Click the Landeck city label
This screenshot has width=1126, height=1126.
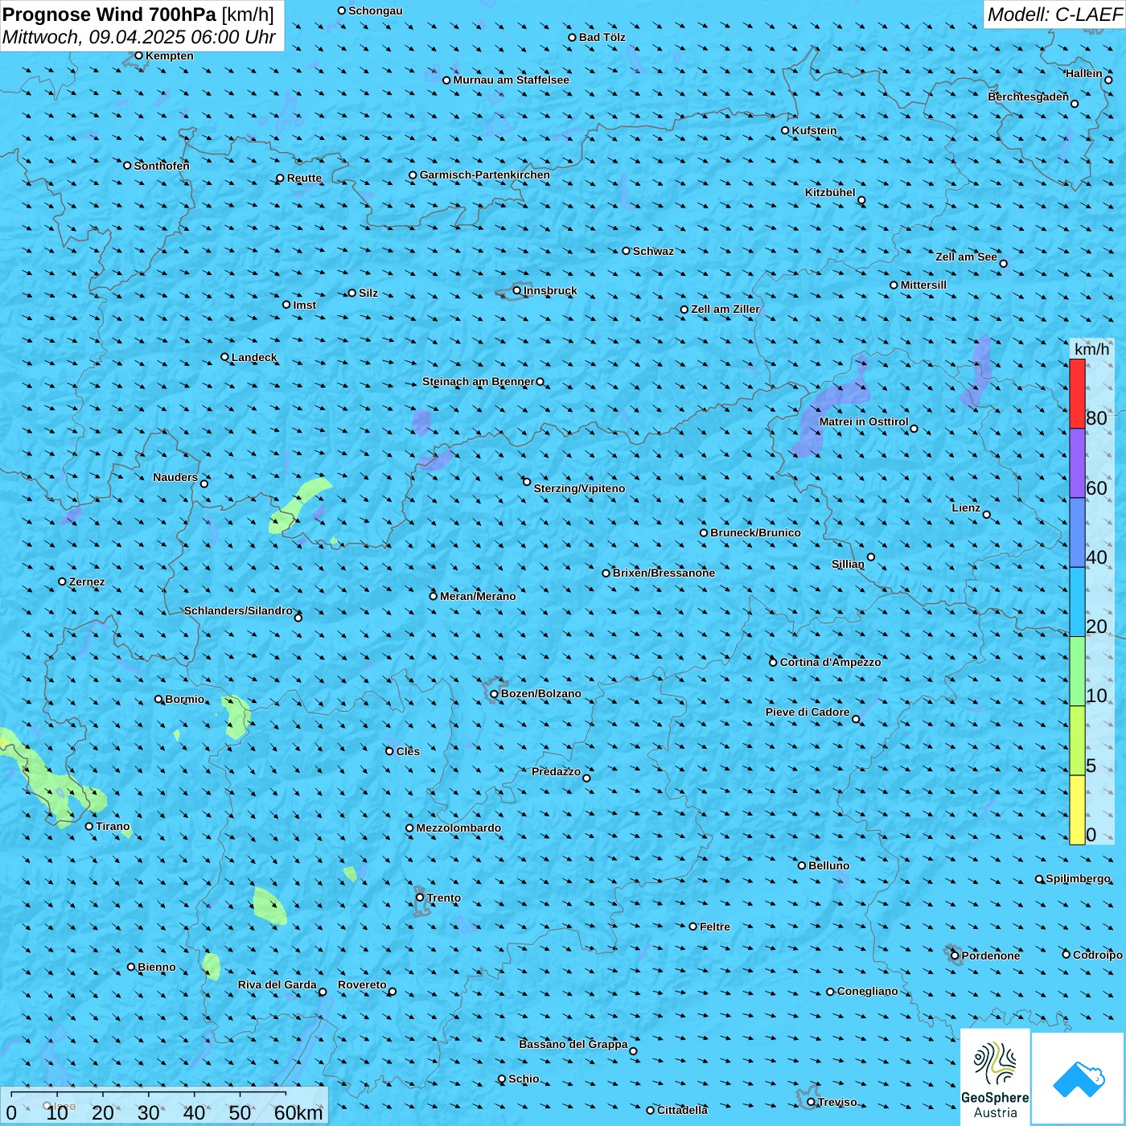point(254,357)
